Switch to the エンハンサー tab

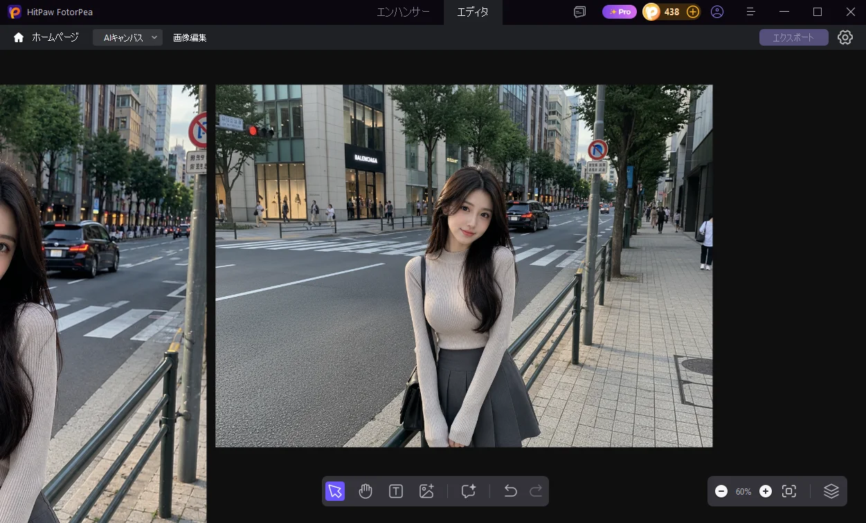[x=403, y=12]
